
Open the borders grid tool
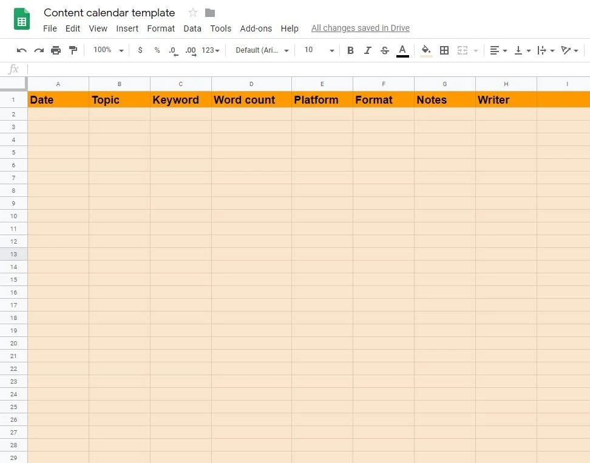pos(444,50)
